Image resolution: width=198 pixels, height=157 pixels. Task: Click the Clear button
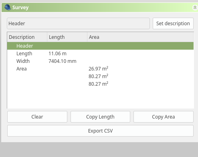[37, 117]
